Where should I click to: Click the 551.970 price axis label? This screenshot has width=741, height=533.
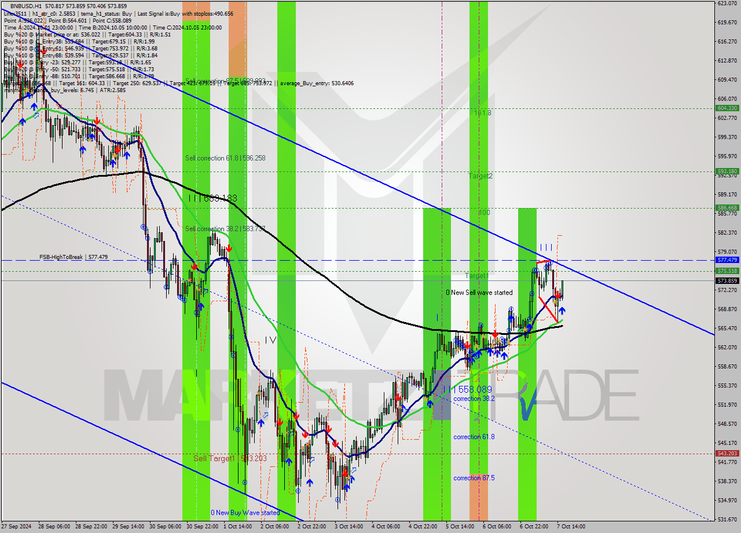pyautogui.click(x=727, y=404)
